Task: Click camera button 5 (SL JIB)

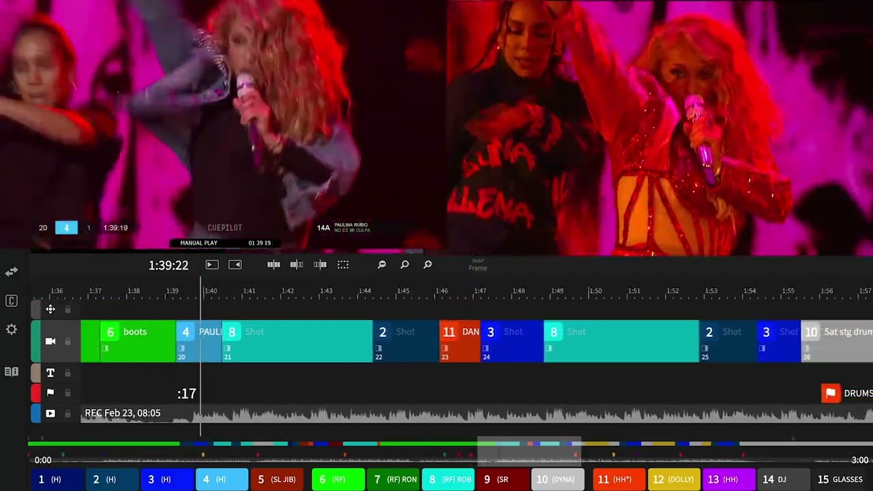Action: 277,479
